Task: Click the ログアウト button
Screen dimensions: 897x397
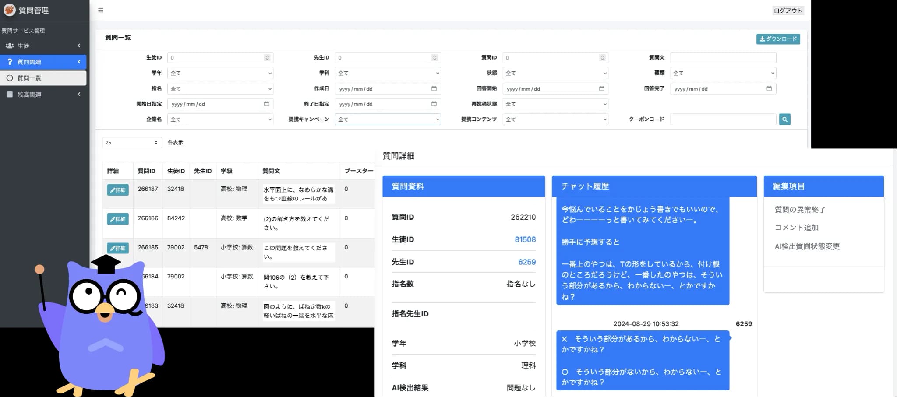Action: (x=788, y=10)
